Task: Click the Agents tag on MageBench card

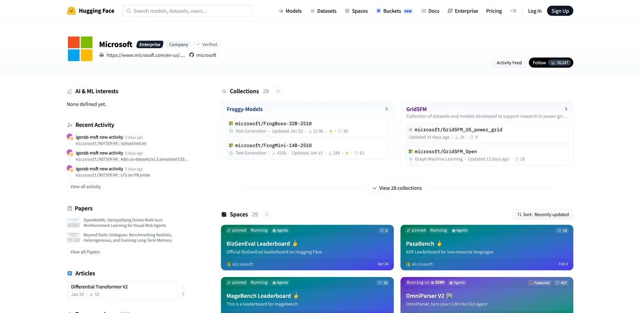Action: [x=280, y=283]
